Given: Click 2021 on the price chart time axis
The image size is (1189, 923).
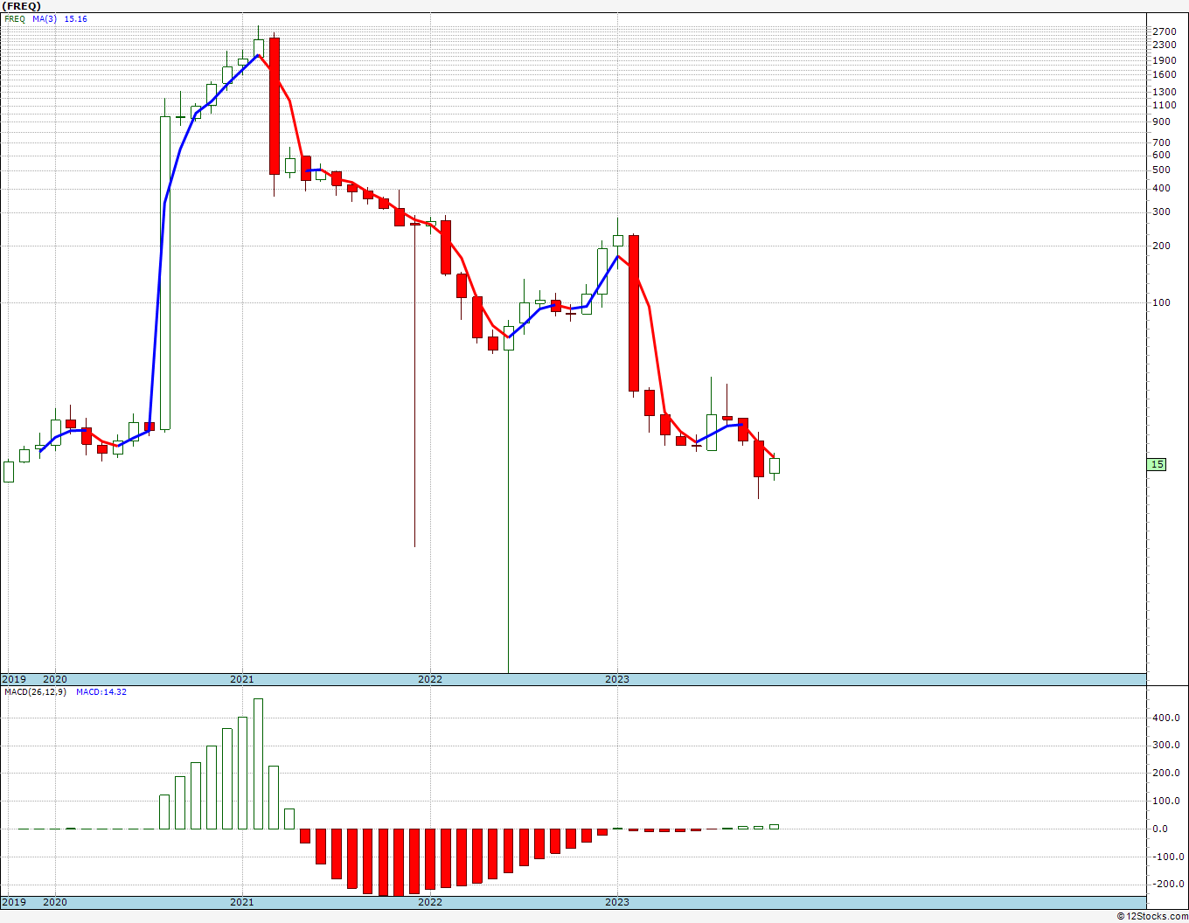Looking at the screenshot, I should 242,679.
